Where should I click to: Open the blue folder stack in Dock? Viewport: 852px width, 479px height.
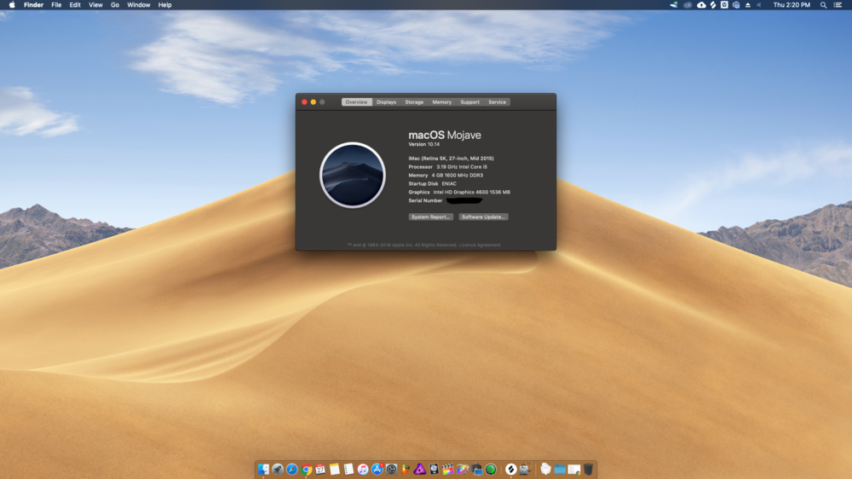560,470
